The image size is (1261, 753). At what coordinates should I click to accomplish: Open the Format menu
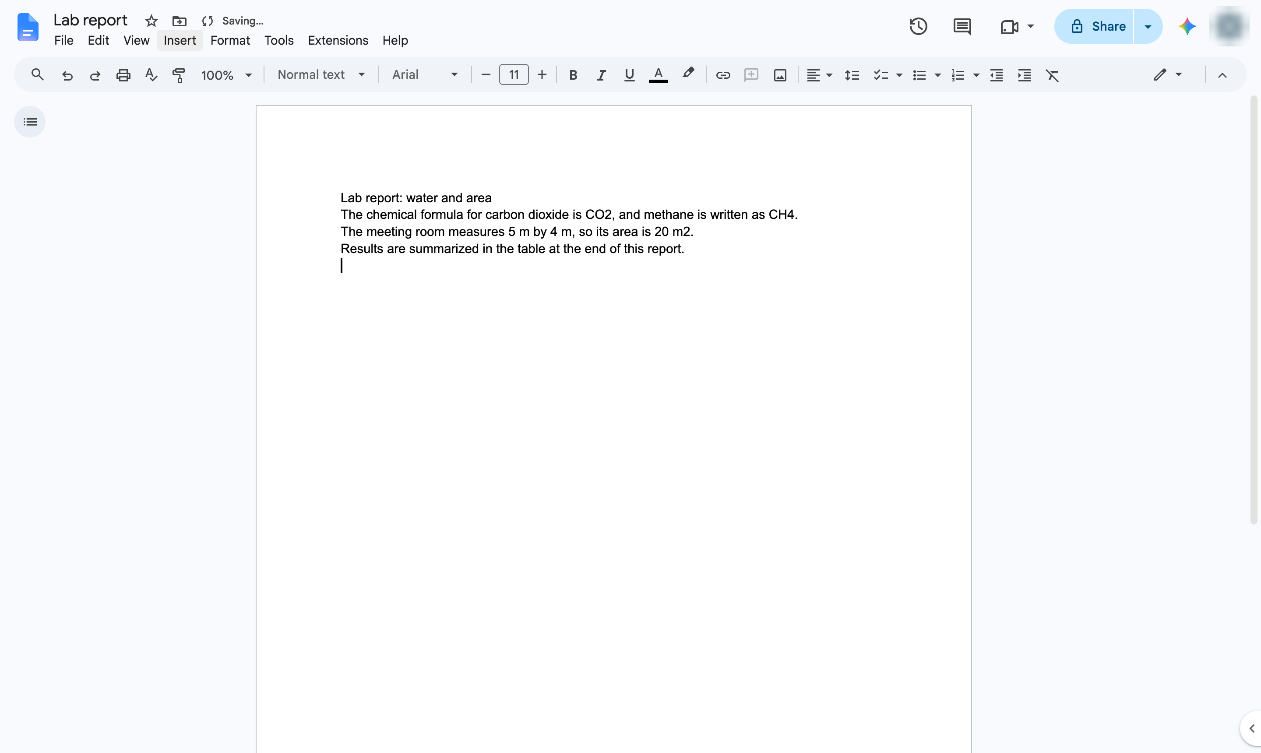coord(230,40)
